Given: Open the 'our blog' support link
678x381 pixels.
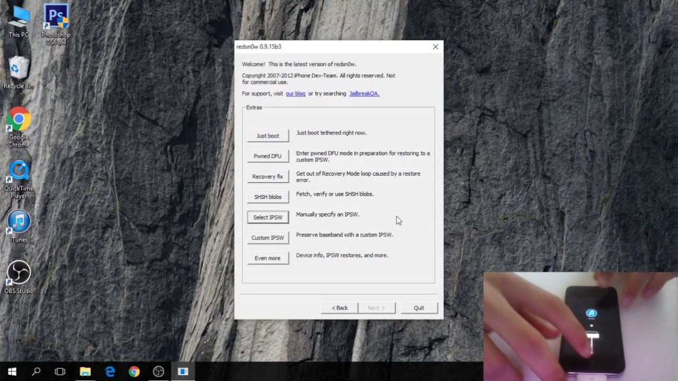Looking at the screenshot, I should coord(296,94).
